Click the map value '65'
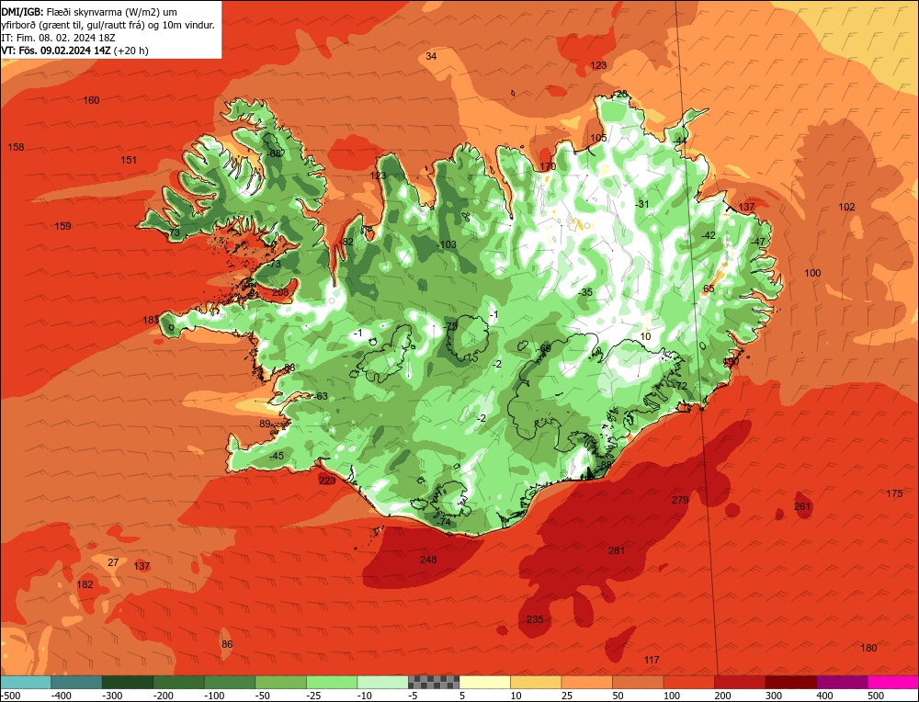The width and height of the screenshot is (919, 702). (x=709, y=289)
